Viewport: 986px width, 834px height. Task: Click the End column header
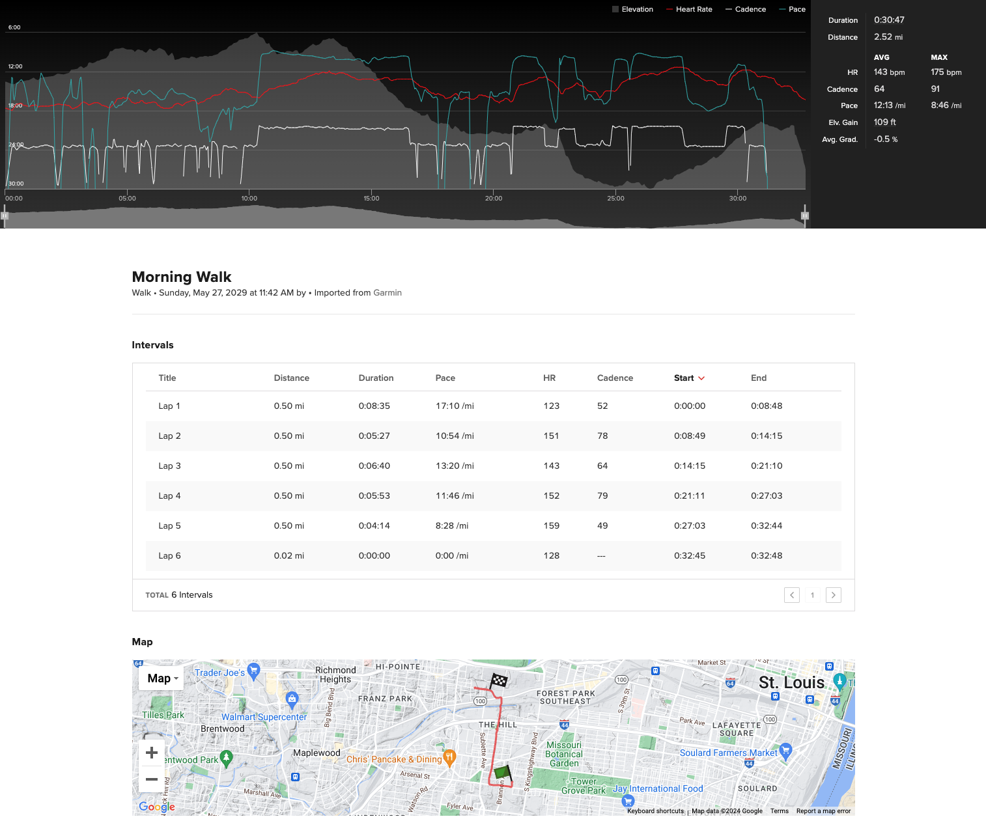[x=759, y=378]
